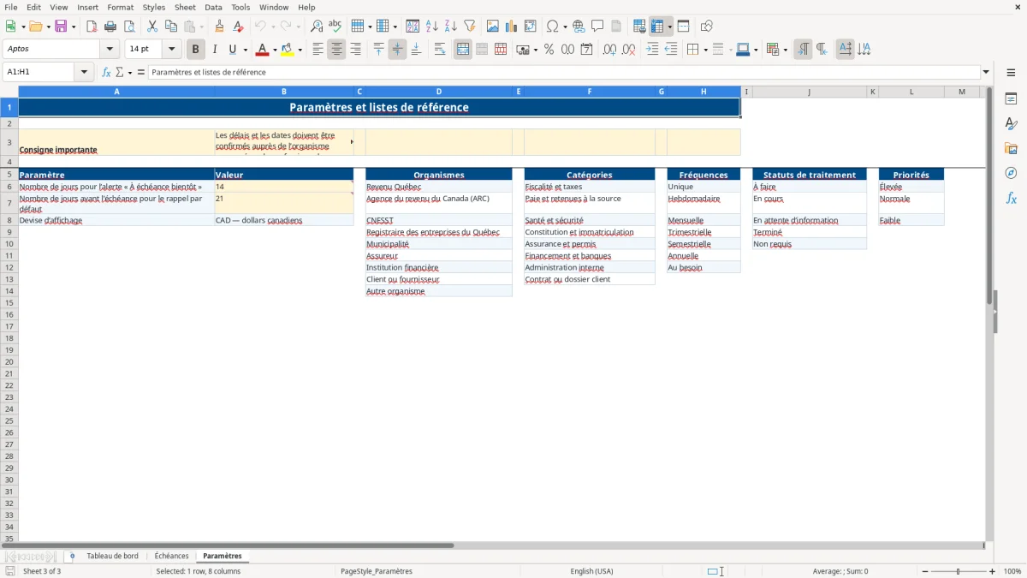The image size is (1027, 578).
Task: Cut selection with the scissors icon
Action: coord(152,27)
